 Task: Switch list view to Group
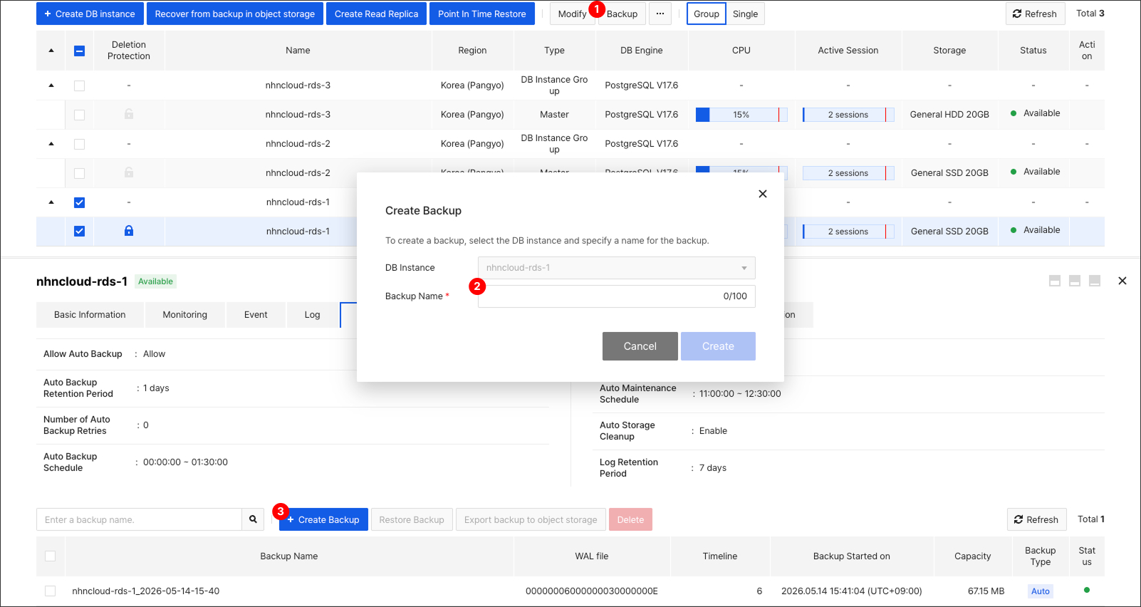click(707, 14)
